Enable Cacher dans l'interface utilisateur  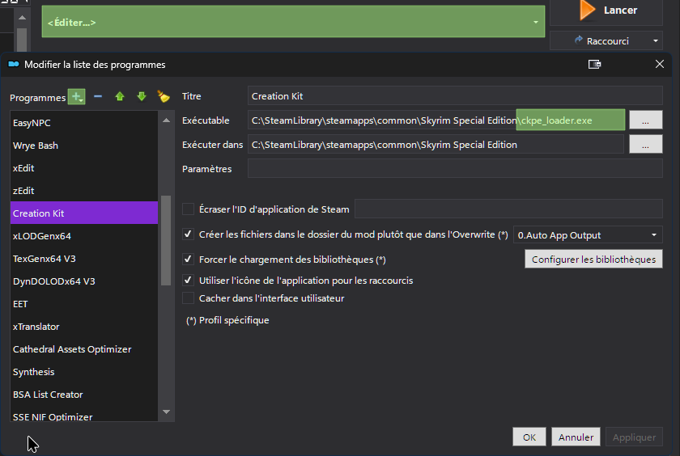tap(188, 298)
